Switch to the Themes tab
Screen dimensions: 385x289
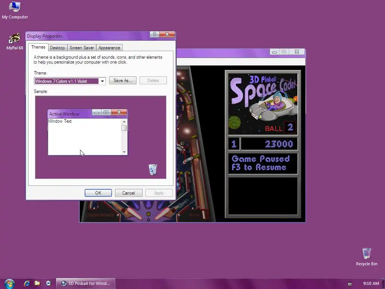38,47
